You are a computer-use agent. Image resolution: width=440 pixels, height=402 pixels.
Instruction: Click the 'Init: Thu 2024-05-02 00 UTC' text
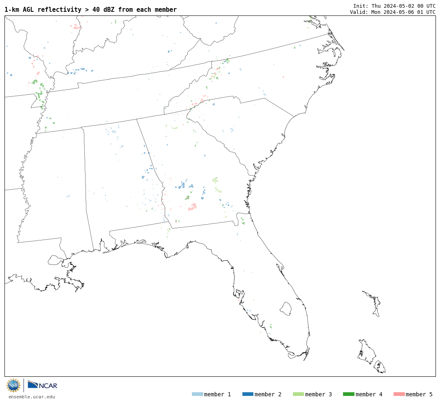pyautogui.click(x=394, y=6)
